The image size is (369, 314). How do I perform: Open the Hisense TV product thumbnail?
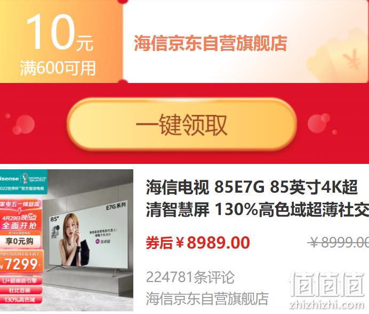pos(67,240)
